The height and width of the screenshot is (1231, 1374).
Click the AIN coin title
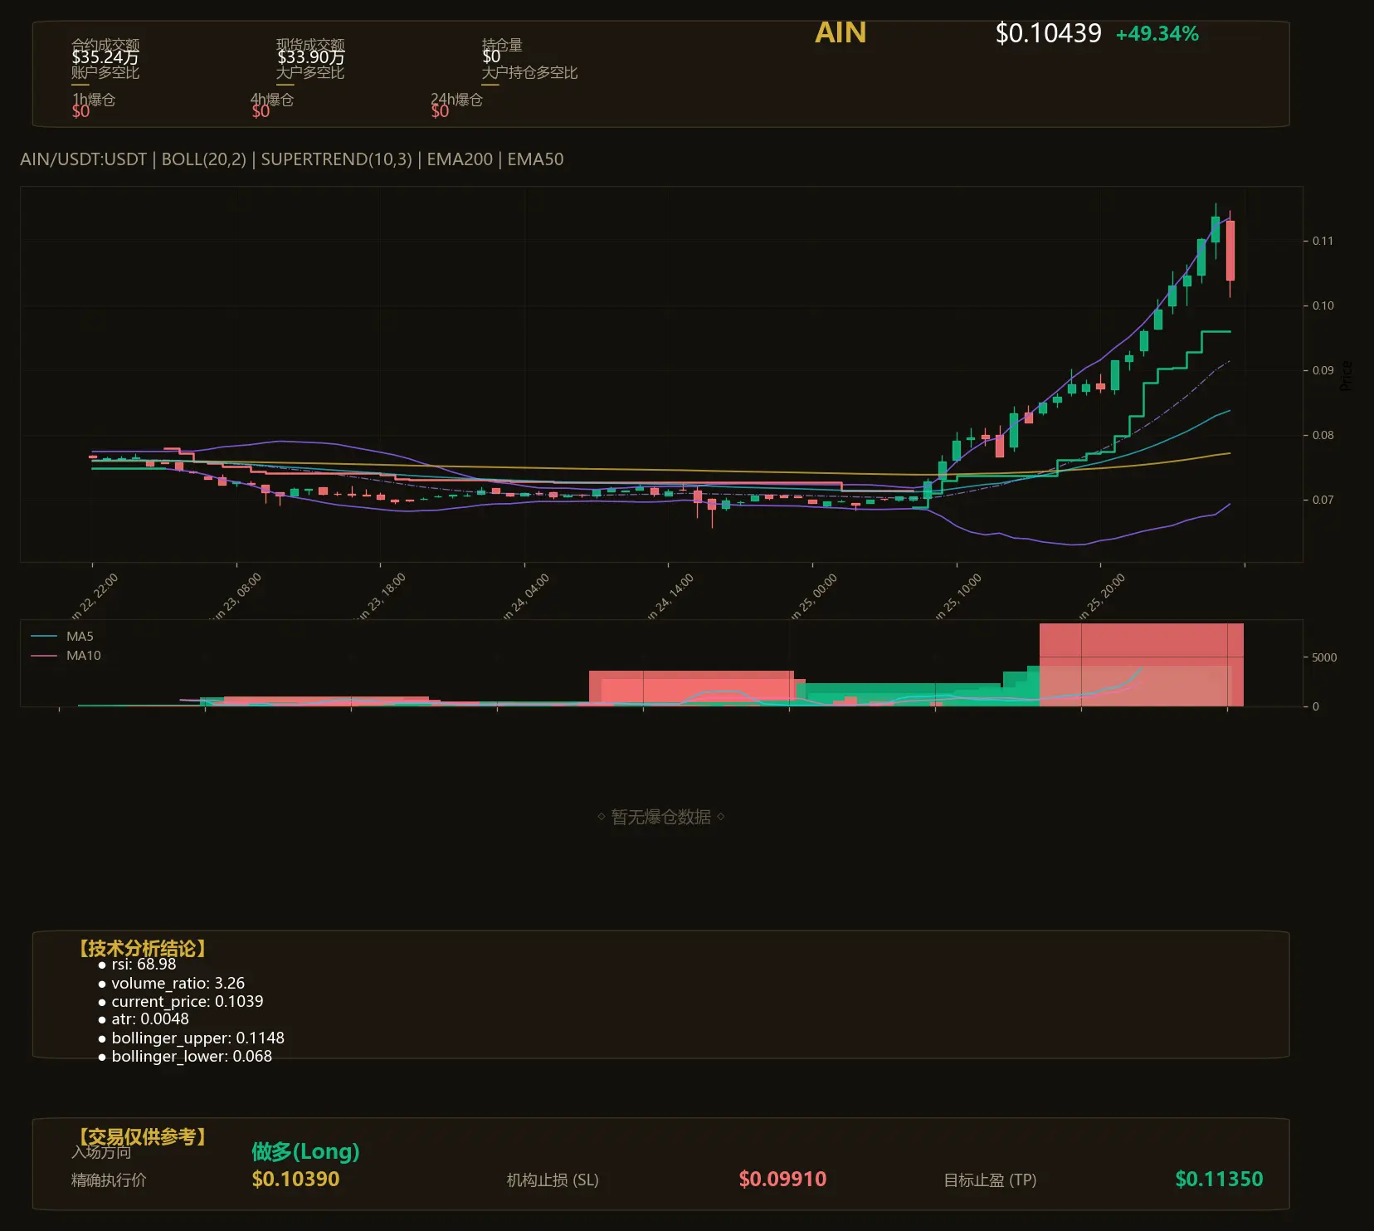(x=840, y=32)
